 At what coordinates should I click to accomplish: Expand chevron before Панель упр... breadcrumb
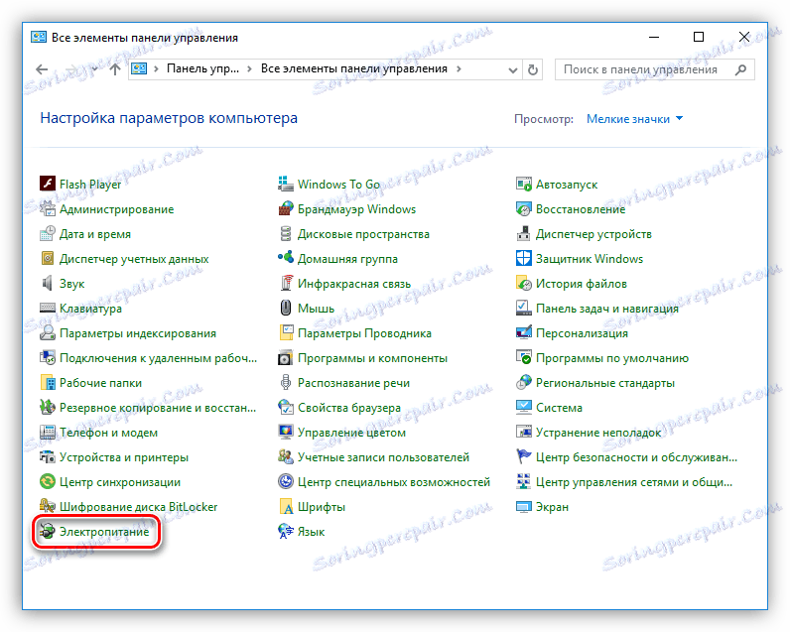coord(156,69)
